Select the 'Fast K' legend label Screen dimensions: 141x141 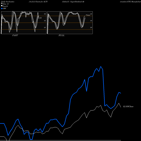coord(5,6)
